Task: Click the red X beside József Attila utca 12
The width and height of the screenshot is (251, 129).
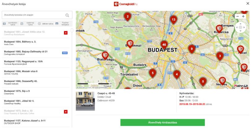Action: [66, 33]
